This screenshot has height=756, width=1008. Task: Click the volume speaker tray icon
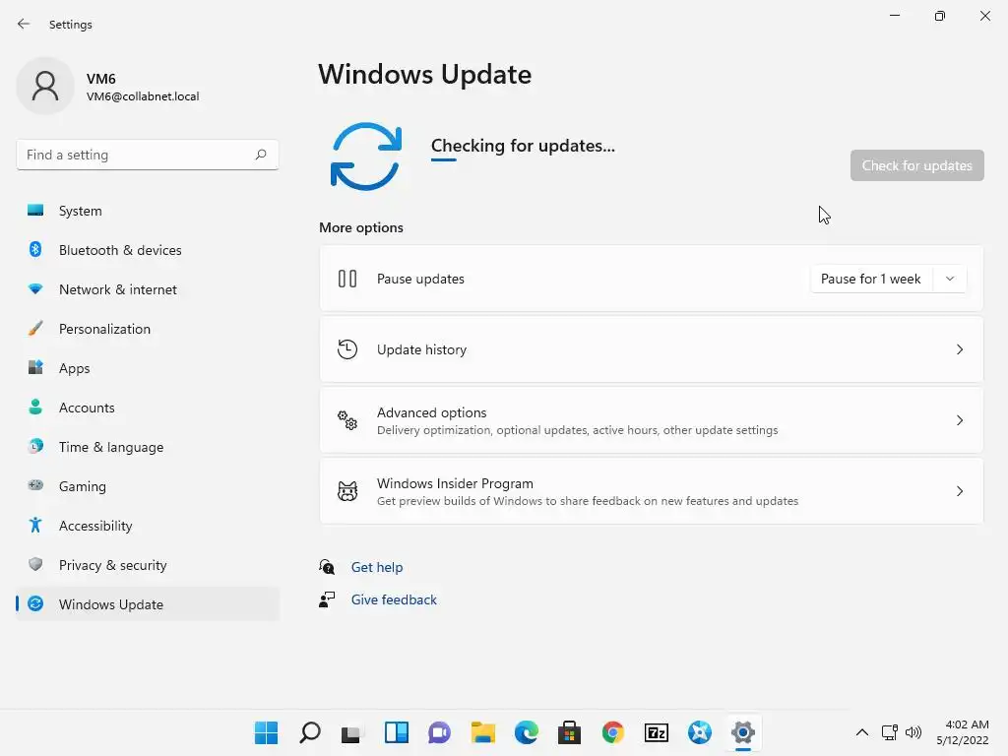click(x=913, y=732)
